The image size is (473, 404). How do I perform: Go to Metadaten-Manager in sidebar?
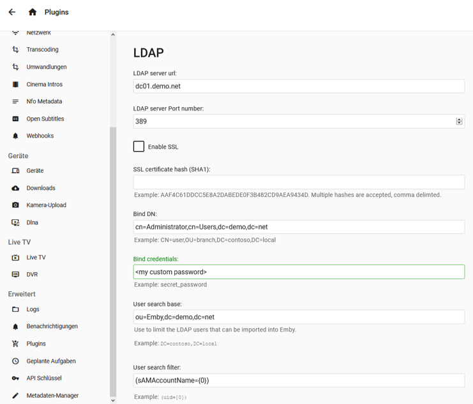52,395
